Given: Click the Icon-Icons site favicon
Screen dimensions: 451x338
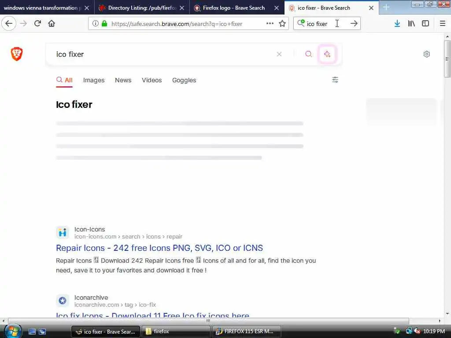Looking at the screenshot, I should pyautogui.click(x=63, y=232).
